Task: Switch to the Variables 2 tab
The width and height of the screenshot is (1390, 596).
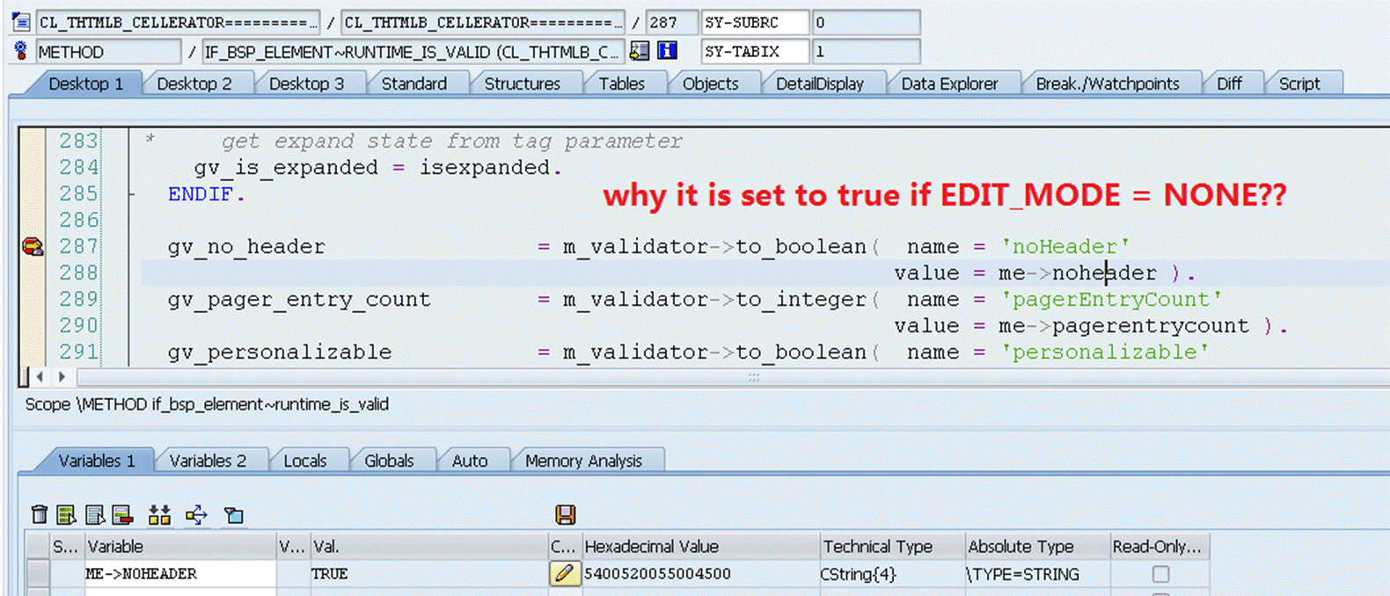Action: coord(208,461)
